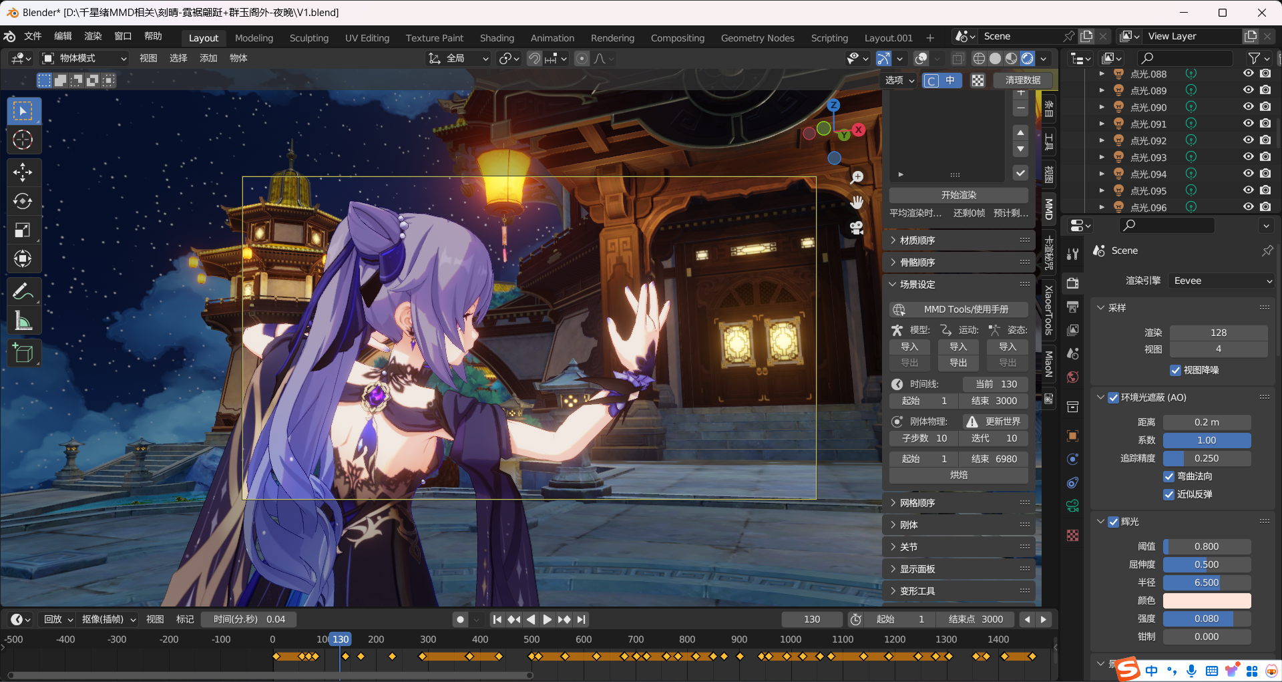Uncheck the 视图降噪 checkbox
This screenshot has width=1282, height=682.
1175,370
